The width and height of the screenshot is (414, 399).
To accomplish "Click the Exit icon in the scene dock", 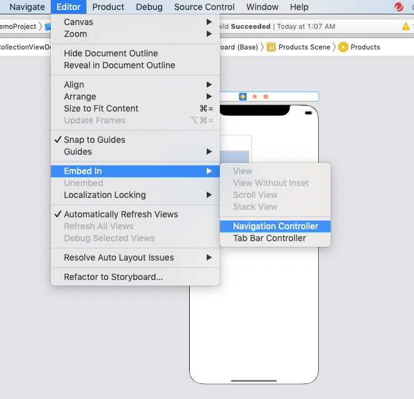I will (266, 96).
